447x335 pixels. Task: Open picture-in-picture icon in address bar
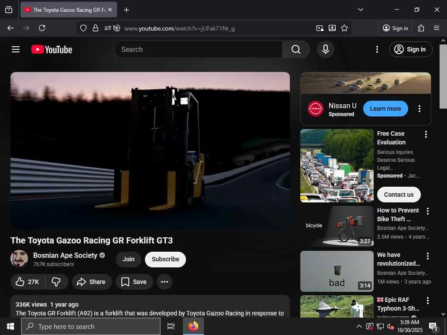tap(320, 28)
